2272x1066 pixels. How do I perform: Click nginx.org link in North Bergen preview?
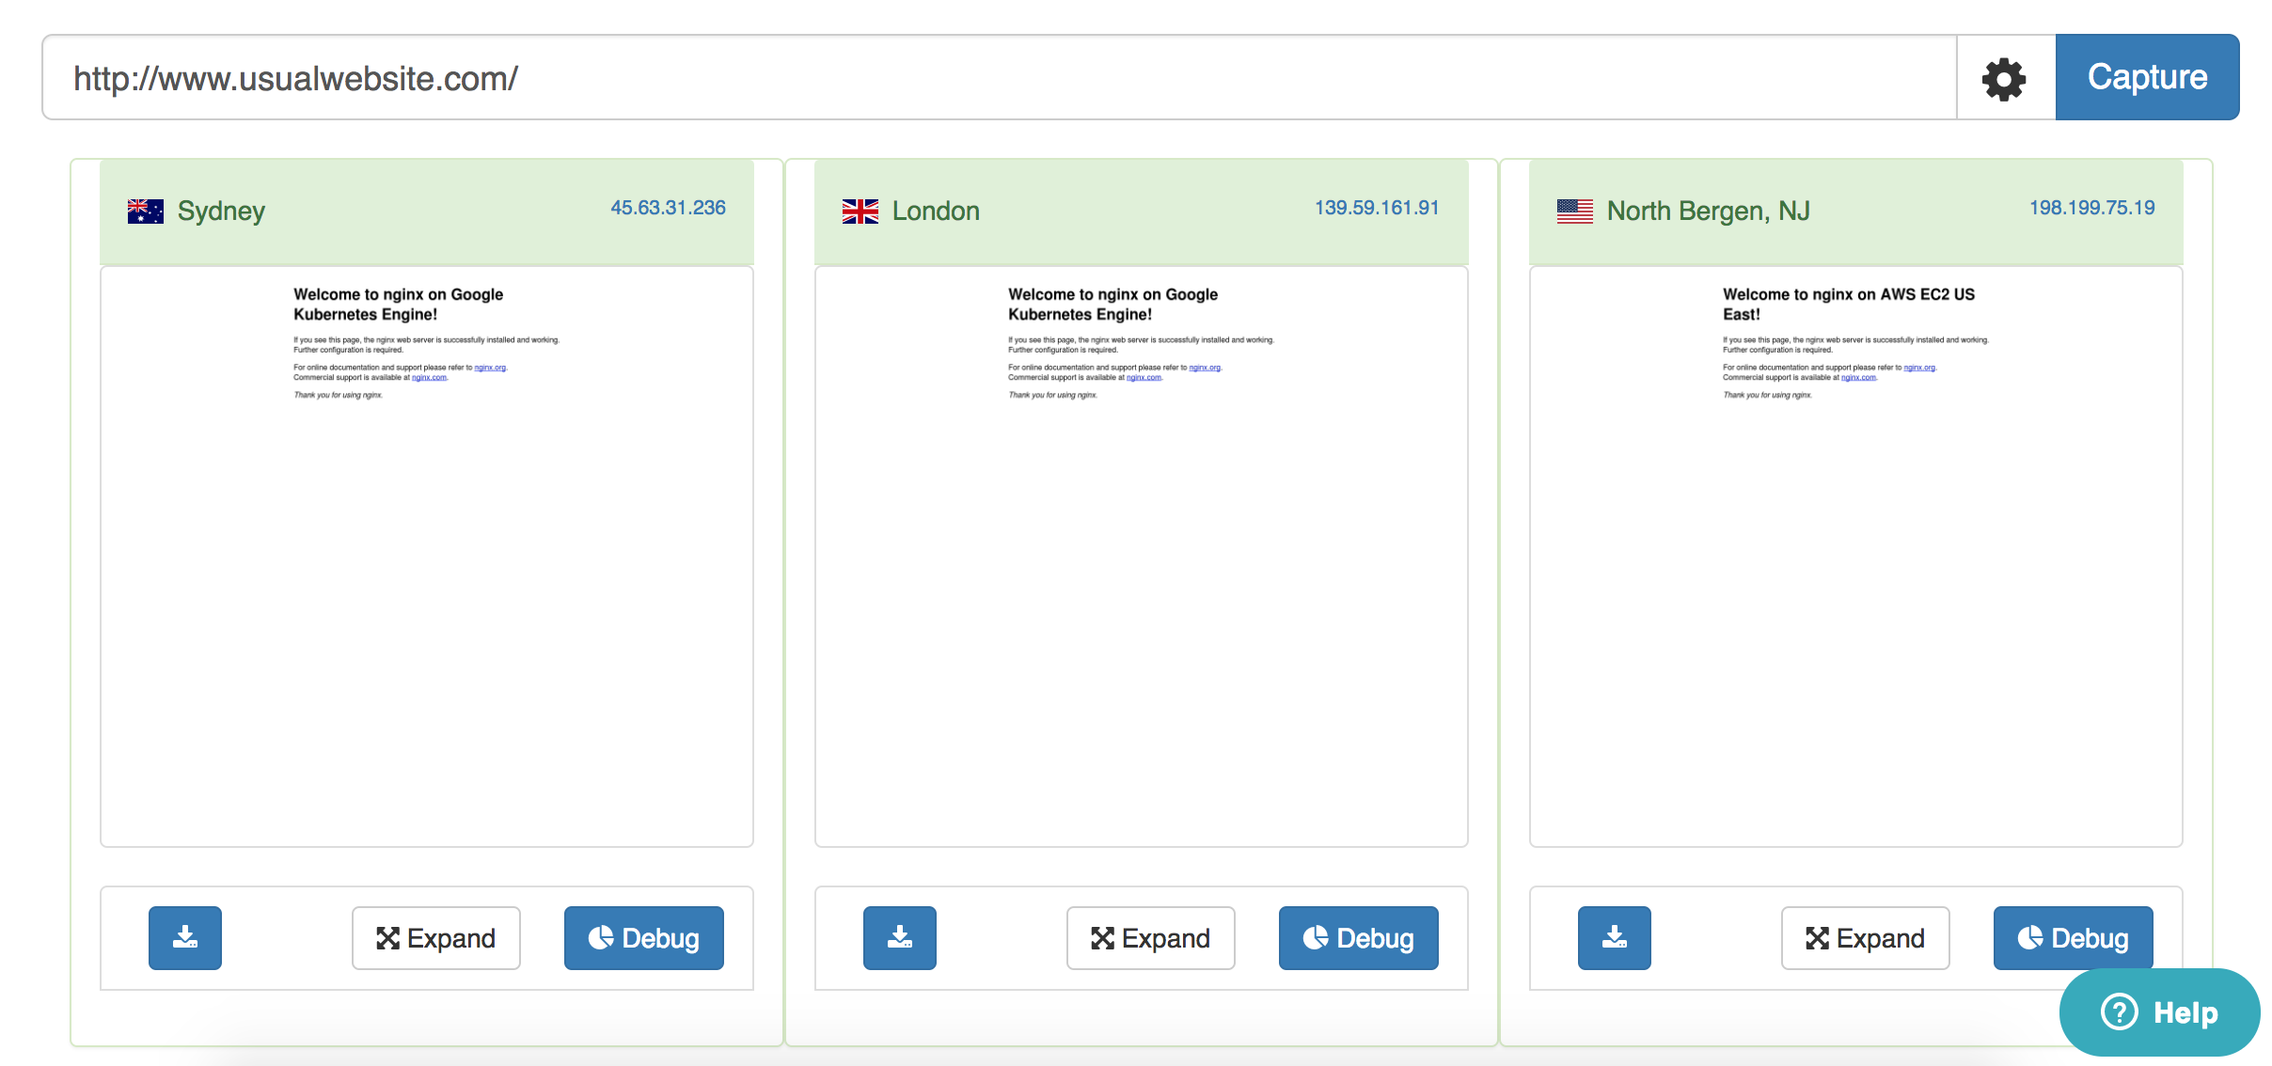[x=1919, y=368]
